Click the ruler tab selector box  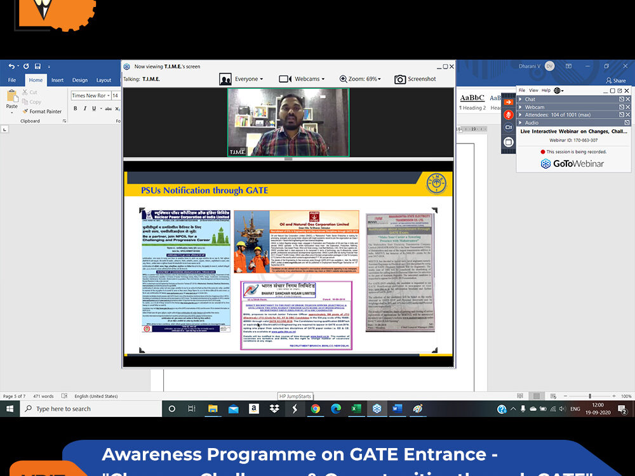4,129
